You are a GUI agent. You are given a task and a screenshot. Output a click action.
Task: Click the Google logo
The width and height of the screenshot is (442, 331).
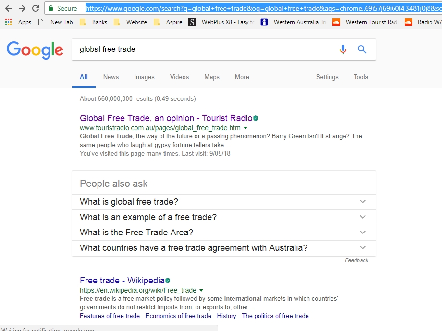(35, 50)
